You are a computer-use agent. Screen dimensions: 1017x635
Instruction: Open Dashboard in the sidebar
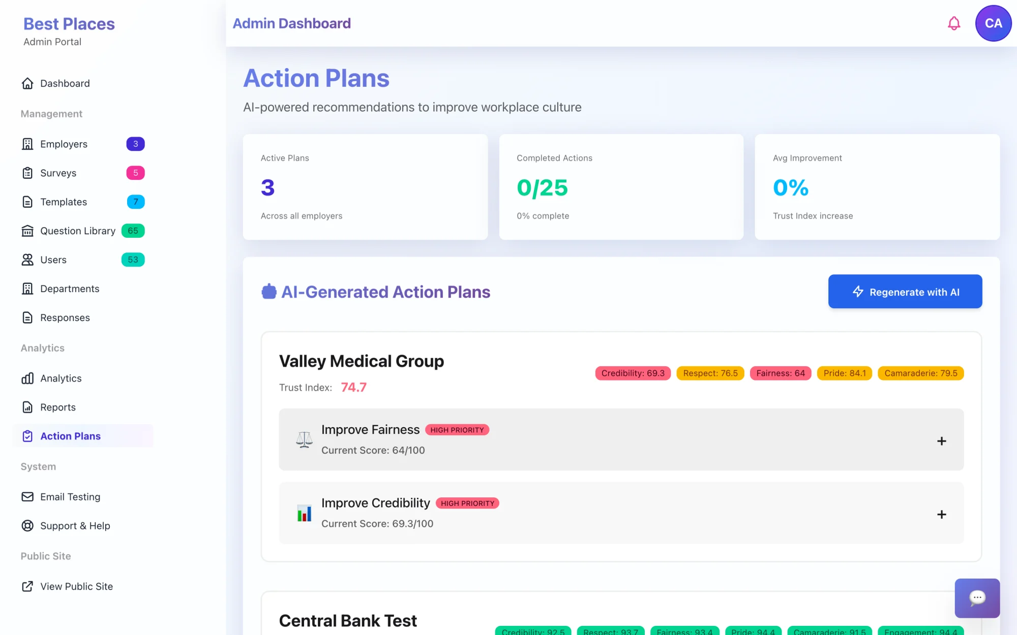tap(83, 83)
